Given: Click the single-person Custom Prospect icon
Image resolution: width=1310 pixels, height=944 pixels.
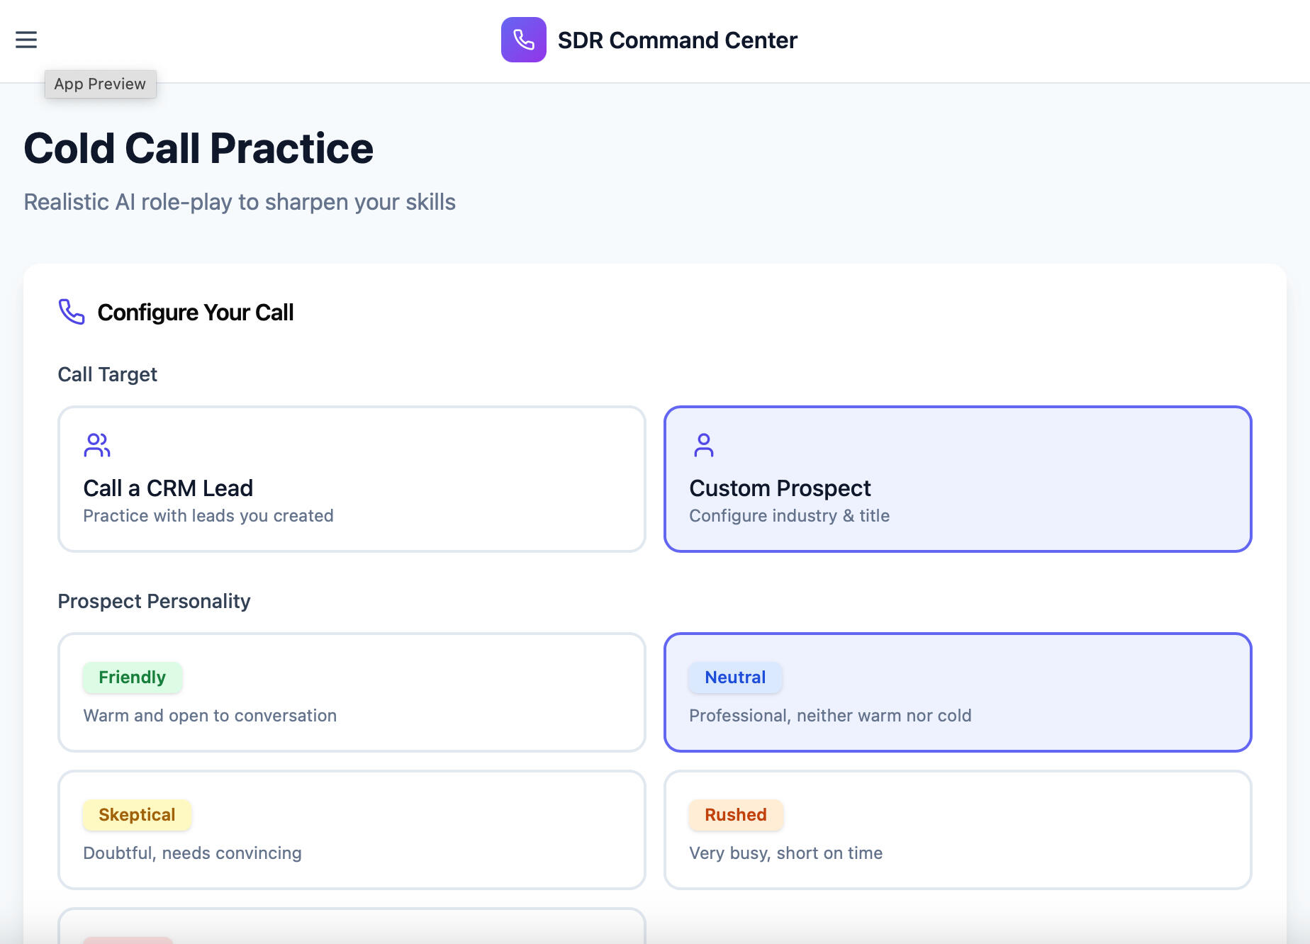Looking at the screenshot, I should coord(703,445).
